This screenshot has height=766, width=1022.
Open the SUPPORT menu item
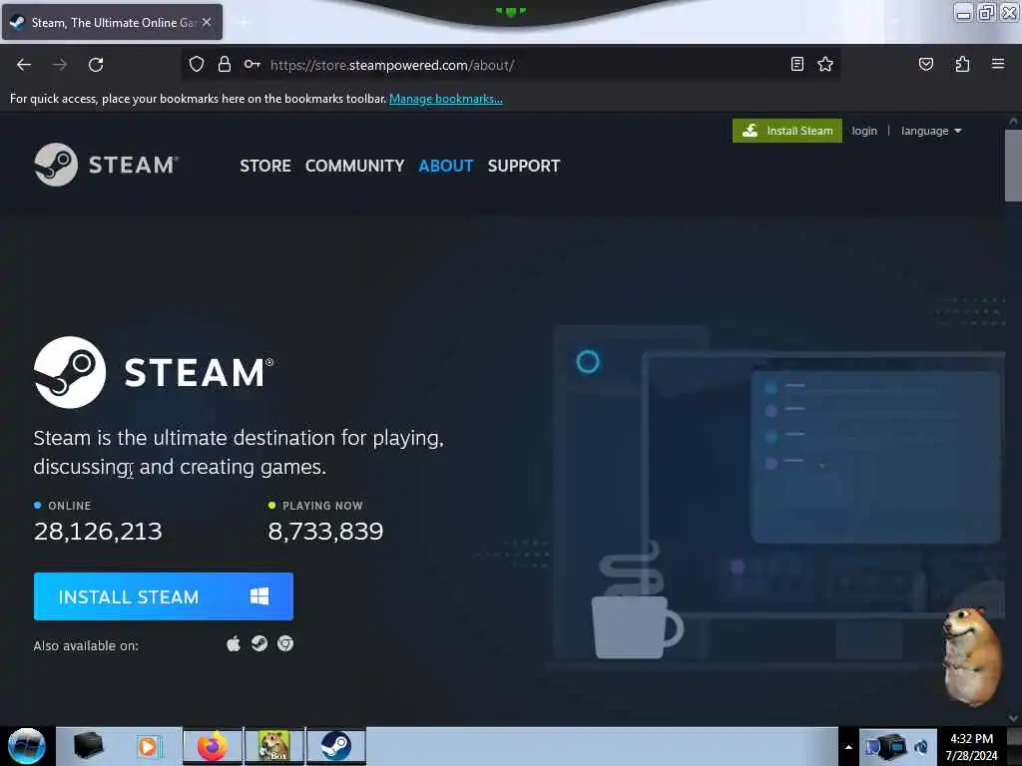pos(523,167)
